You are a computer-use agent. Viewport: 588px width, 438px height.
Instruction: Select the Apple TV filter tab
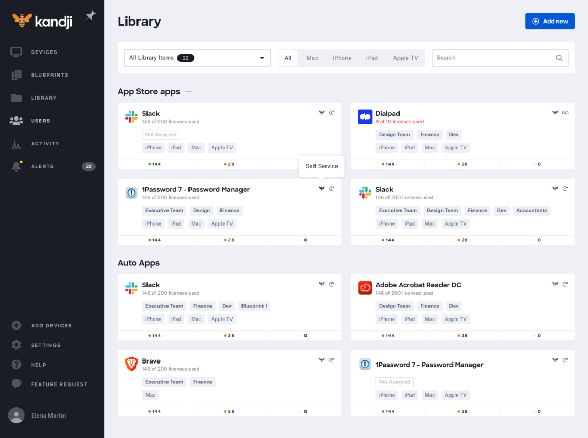(405, 58)
